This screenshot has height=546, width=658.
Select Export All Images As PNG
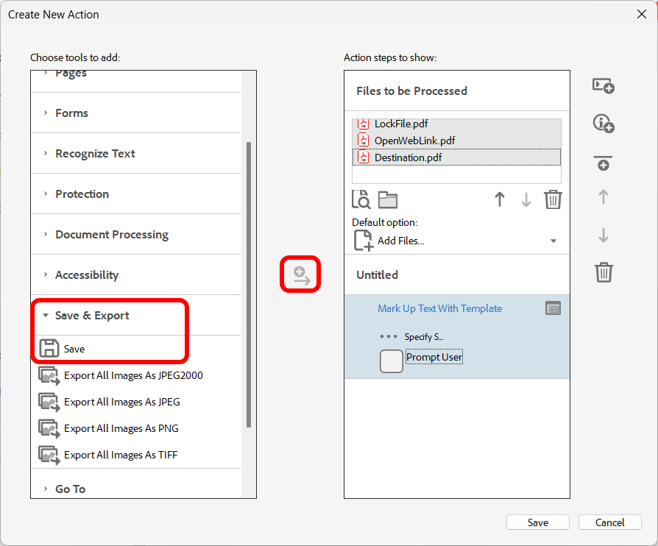tap(121, 428)
